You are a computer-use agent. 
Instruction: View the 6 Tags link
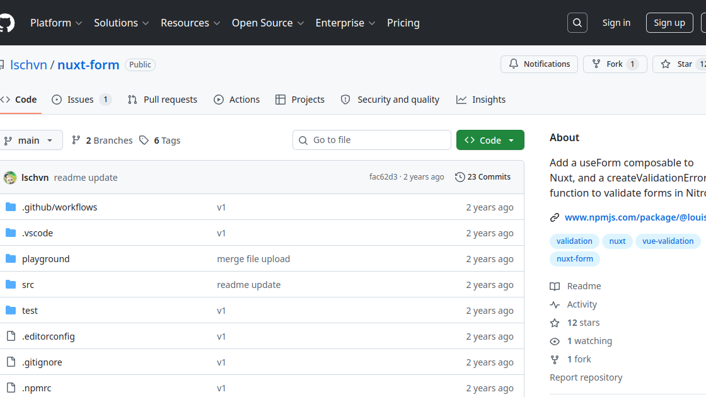coord(160,141)
